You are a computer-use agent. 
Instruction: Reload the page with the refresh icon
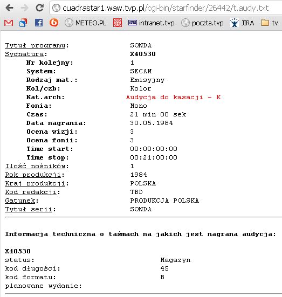pyautogui.click(x=39, y=8)
